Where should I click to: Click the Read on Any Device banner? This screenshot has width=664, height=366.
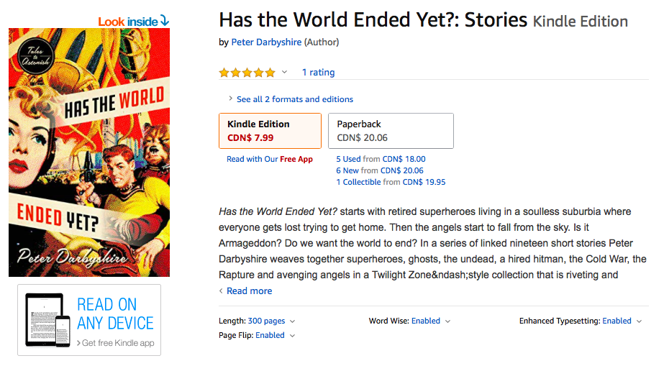pyautogui.click(x=89, y=320)
